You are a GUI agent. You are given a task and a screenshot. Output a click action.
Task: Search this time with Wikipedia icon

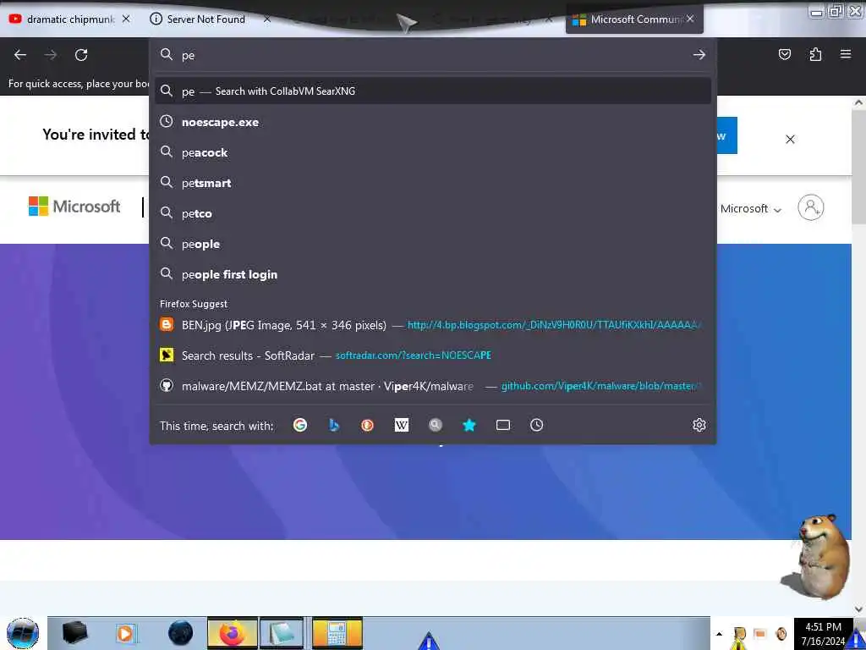tap(402, 425)
